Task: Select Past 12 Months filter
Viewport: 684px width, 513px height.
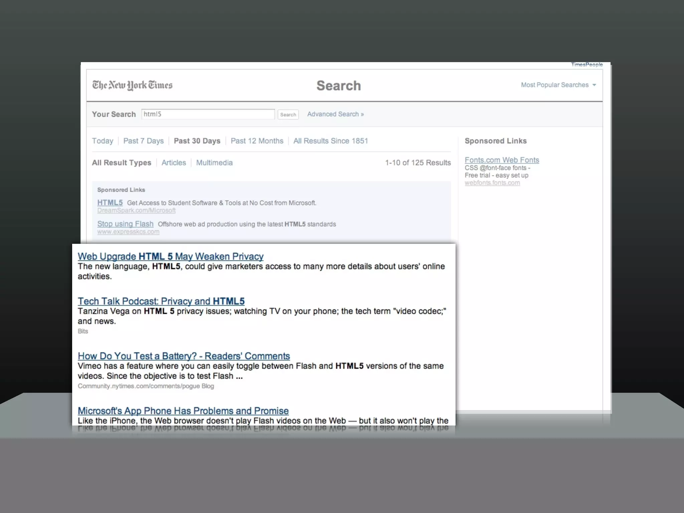Action: pyautogui.click(x=257, y=141)
